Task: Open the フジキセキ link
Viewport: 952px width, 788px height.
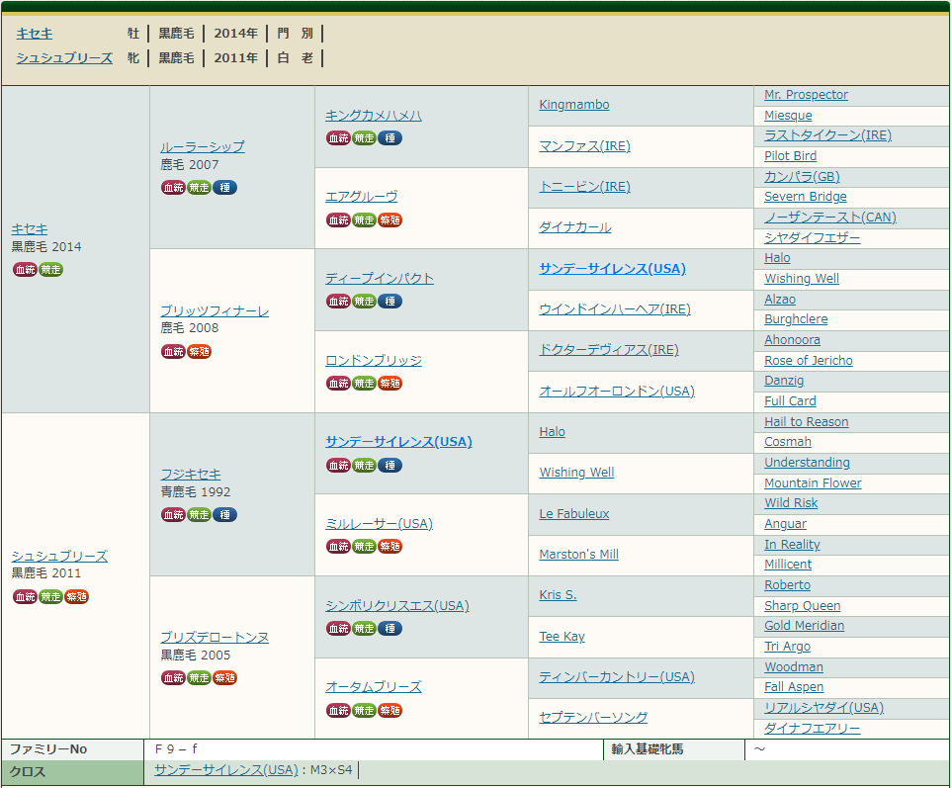Action: (191, 475)
